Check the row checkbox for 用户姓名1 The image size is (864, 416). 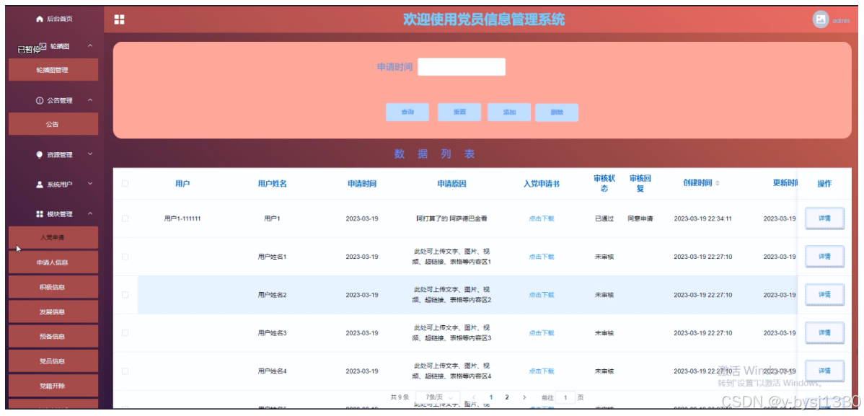(x=125, y=257)
